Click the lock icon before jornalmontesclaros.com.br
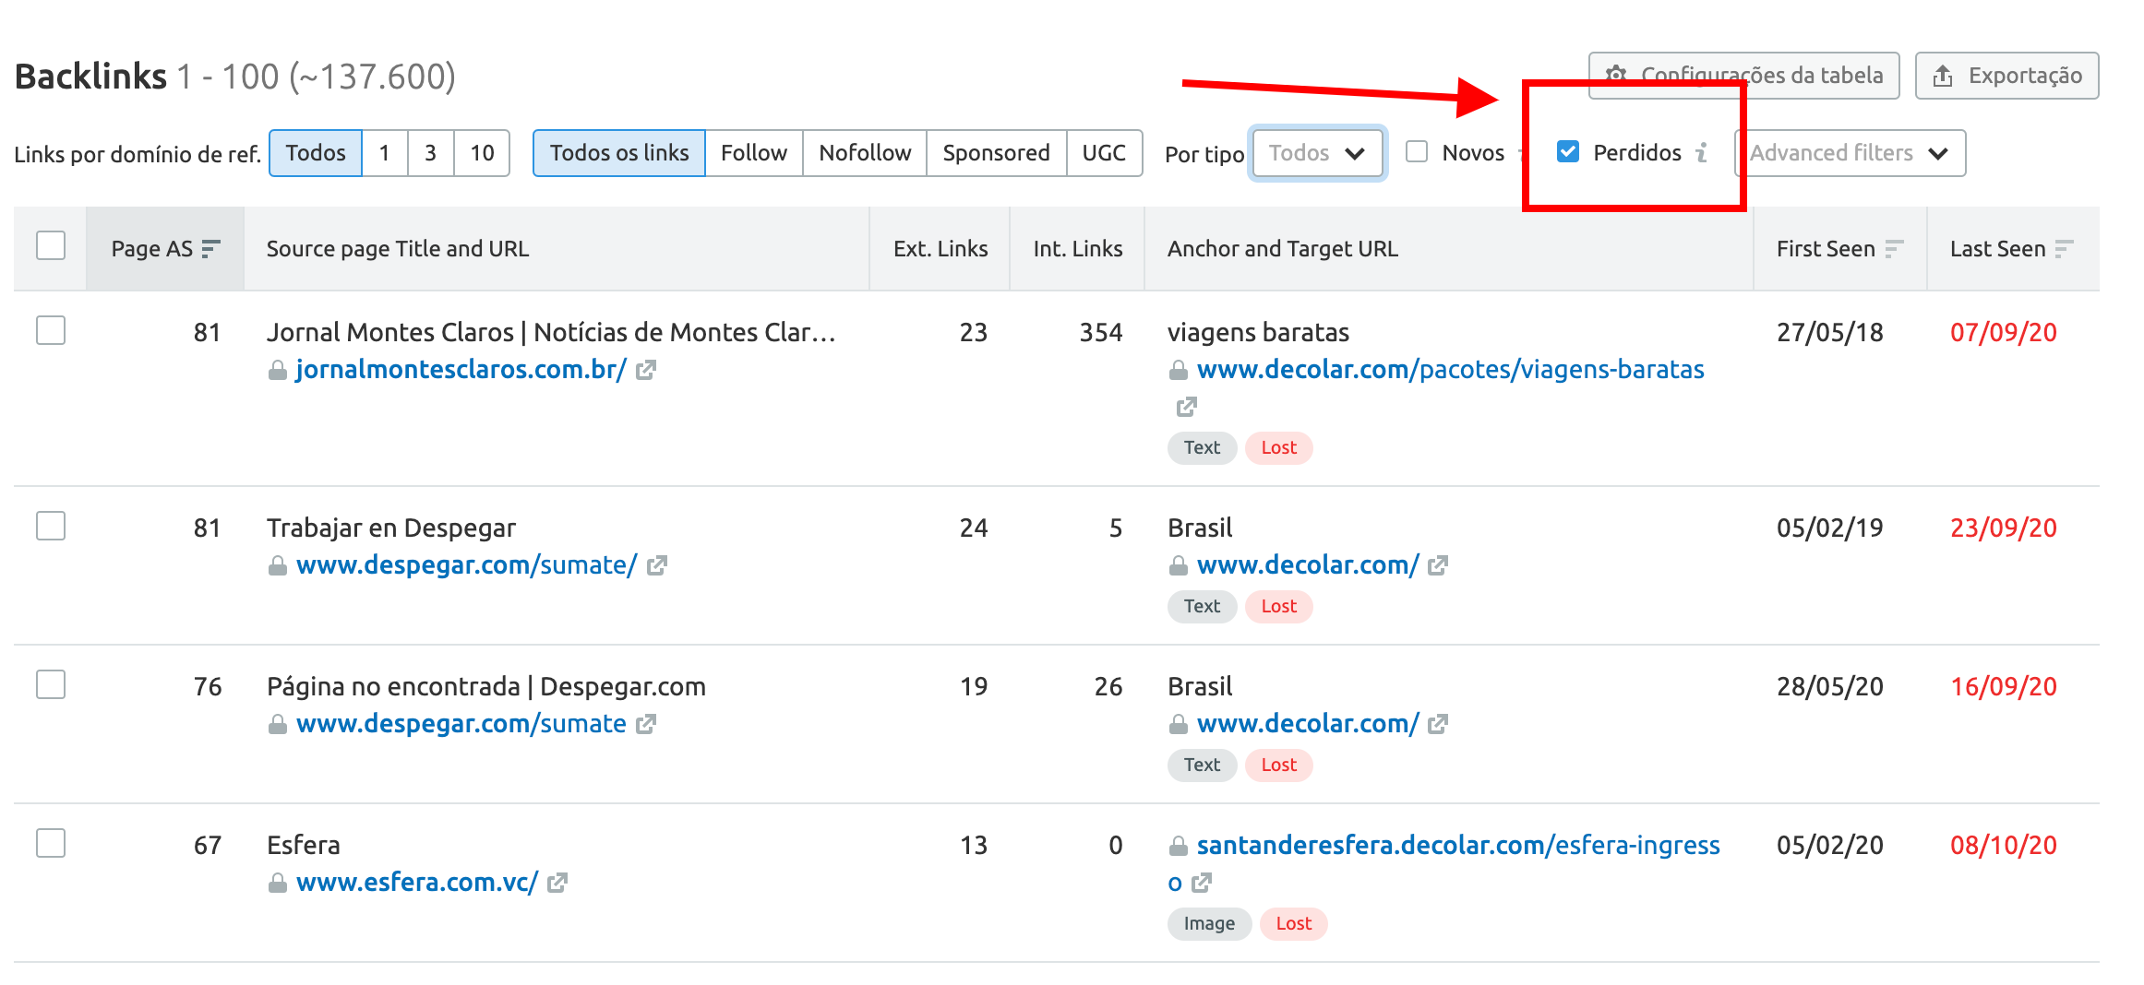 tap(277, 371)
